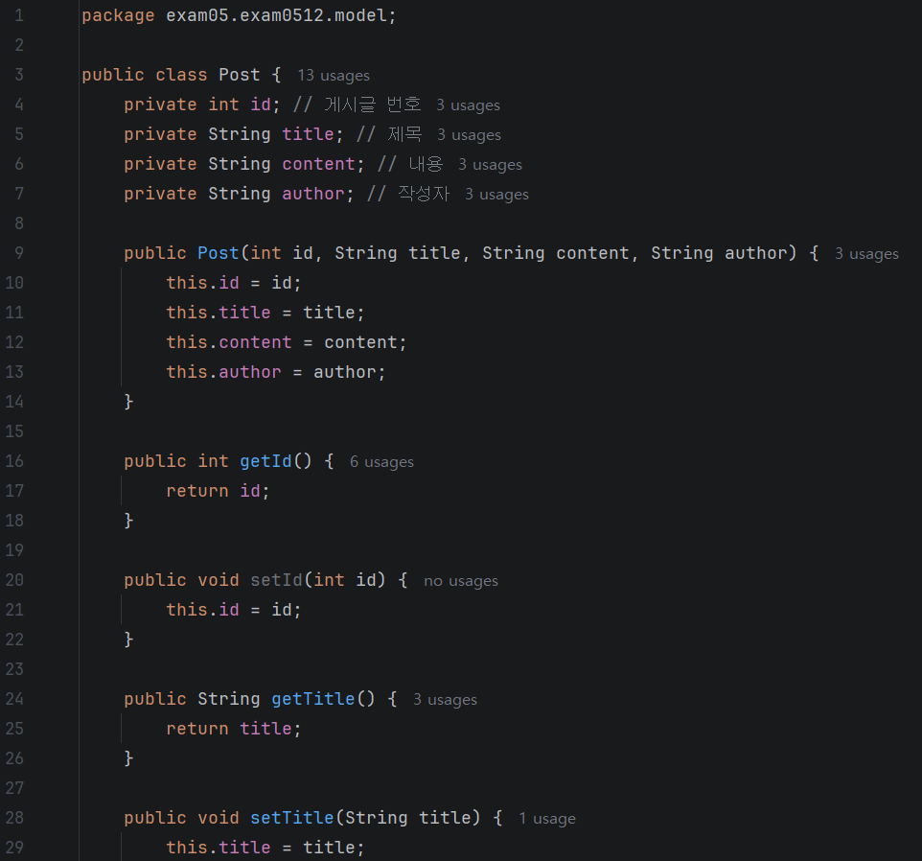Click the 'return id;' statement
The width and height of the screenshot is (922, 861).
[x=219, y=491]
